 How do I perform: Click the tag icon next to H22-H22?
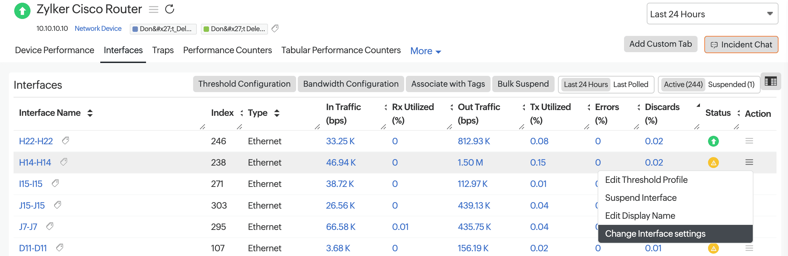coord(65,141)
